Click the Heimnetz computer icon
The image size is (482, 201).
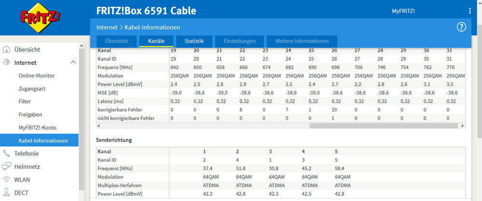(x=7, y=167)
